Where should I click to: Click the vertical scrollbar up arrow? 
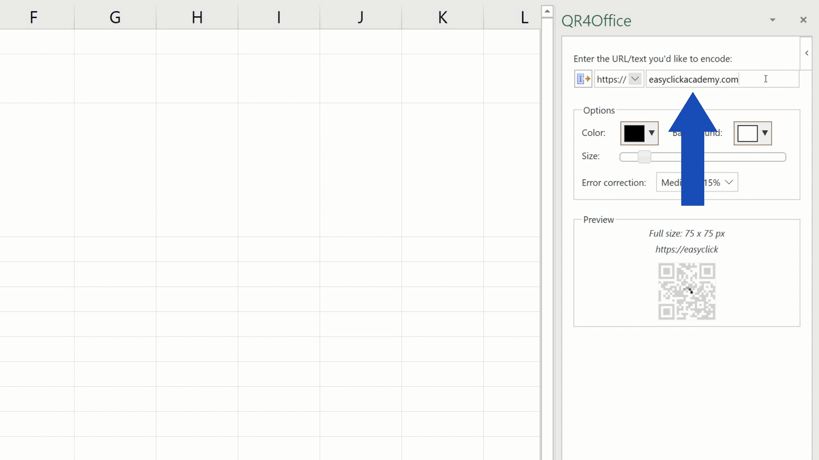547,11
